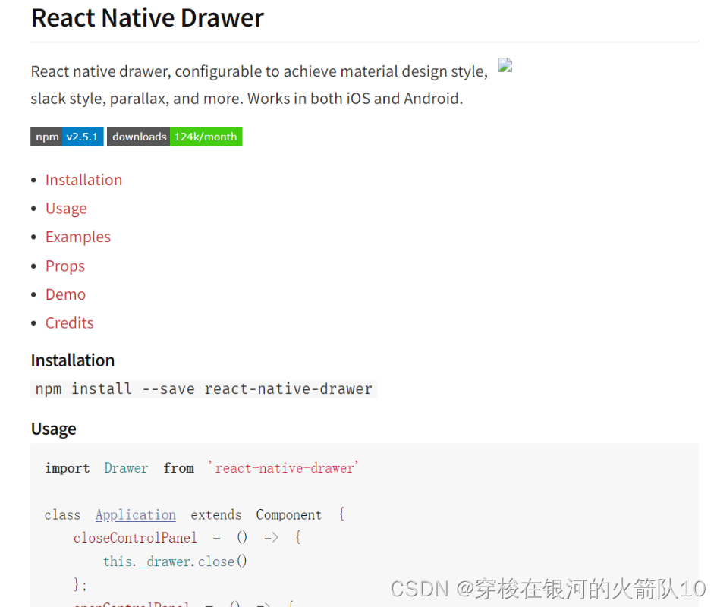Click the npm v2.5.1 badge

pos(68,137)
